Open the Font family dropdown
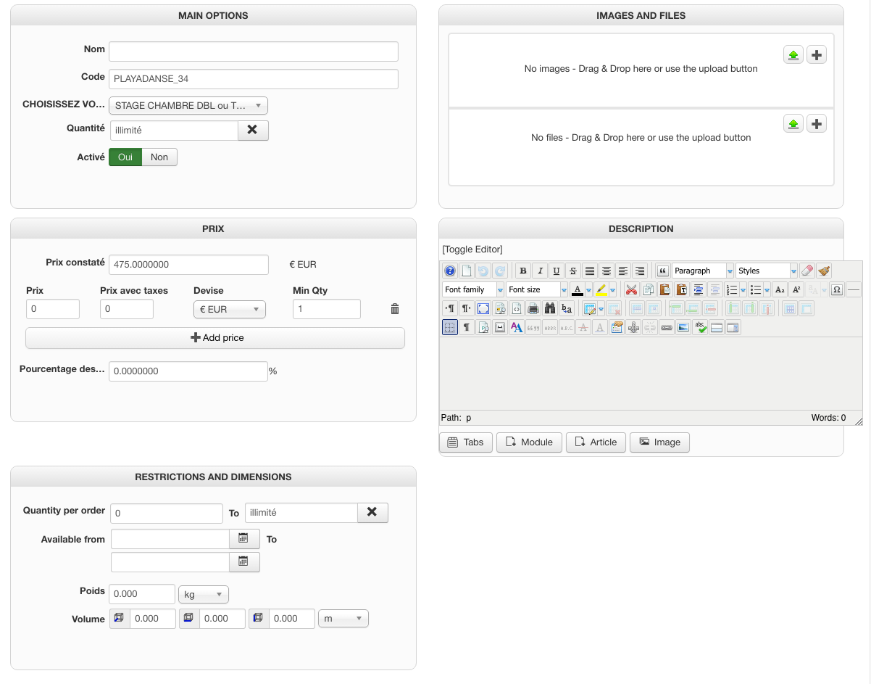The image size is (871, 684). [x=474, y=289]
